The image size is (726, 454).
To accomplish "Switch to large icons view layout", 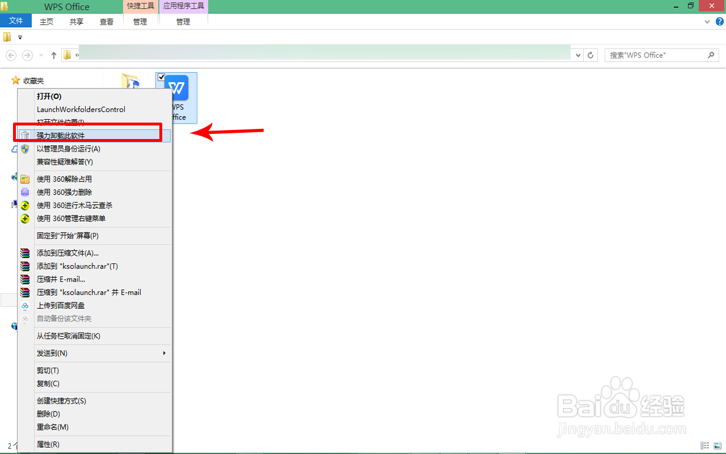I will click(717, 446).
